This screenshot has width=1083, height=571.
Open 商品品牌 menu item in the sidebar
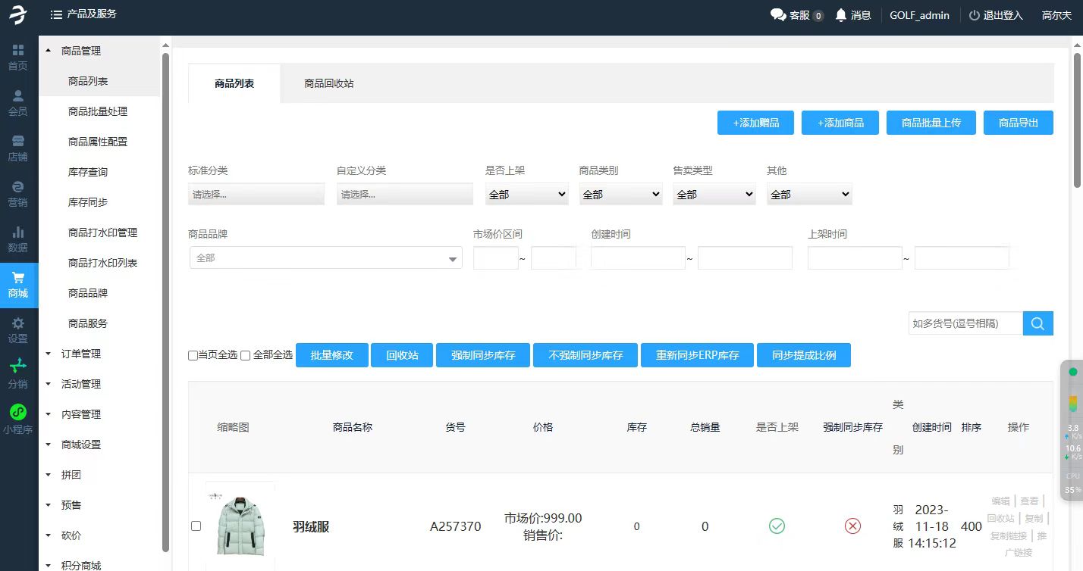click(x=88, y=293)
